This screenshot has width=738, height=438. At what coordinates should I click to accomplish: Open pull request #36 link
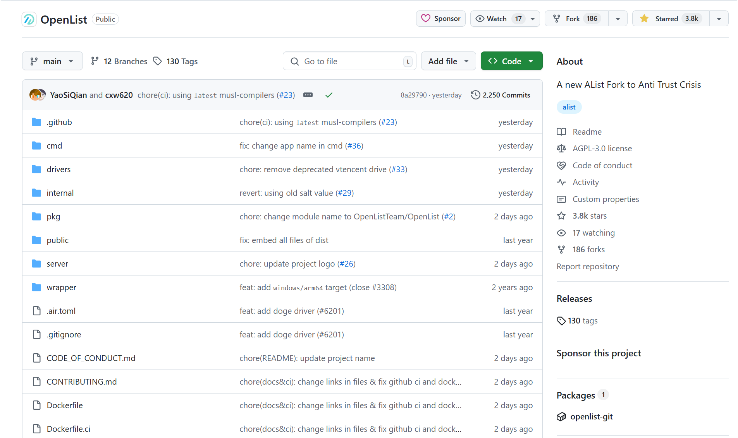pyautogui.click(x=354, y=146)
